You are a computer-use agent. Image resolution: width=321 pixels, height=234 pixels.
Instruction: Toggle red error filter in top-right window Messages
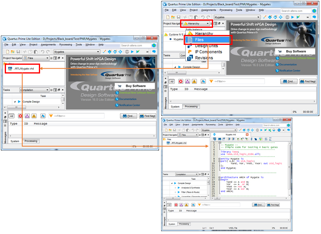click(181, 81)
